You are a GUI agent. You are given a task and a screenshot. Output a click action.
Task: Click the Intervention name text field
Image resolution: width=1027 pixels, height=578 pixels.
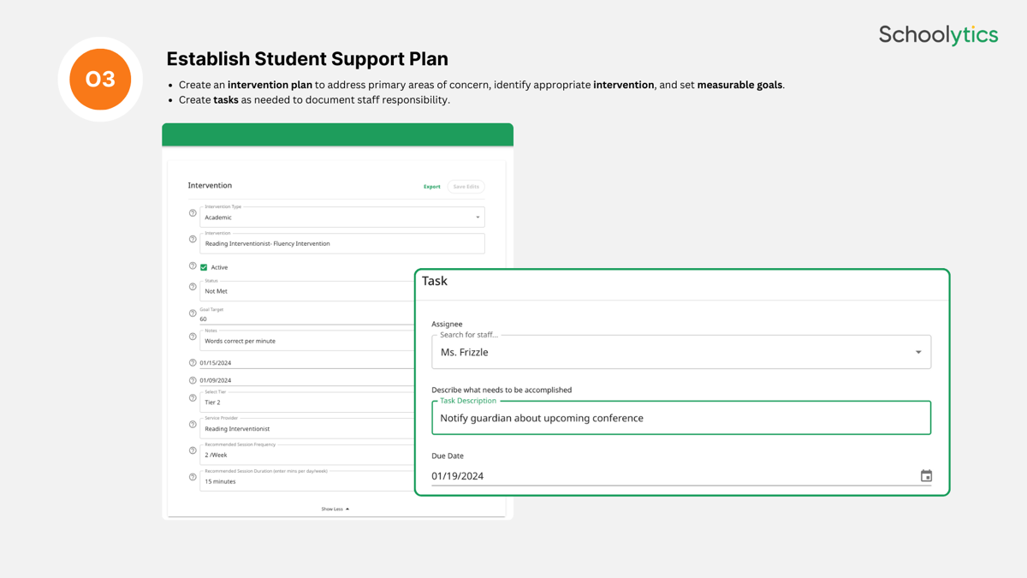click(x=342, y=244)
